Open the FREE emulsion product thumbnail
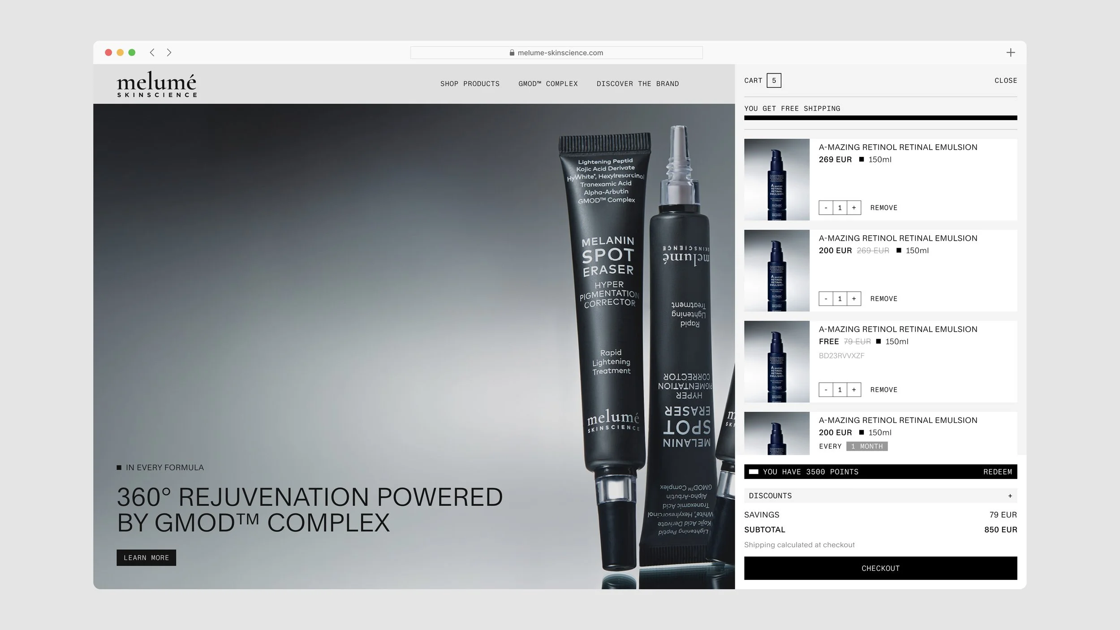 point(777,362)
